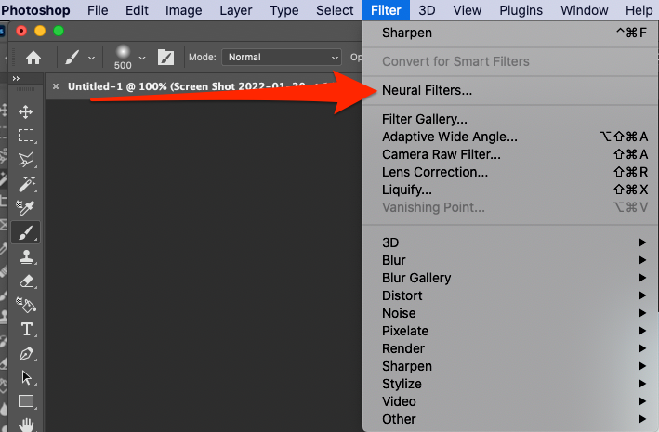
Task: Expand the 3D filter submenu
Action: [510, 242]
